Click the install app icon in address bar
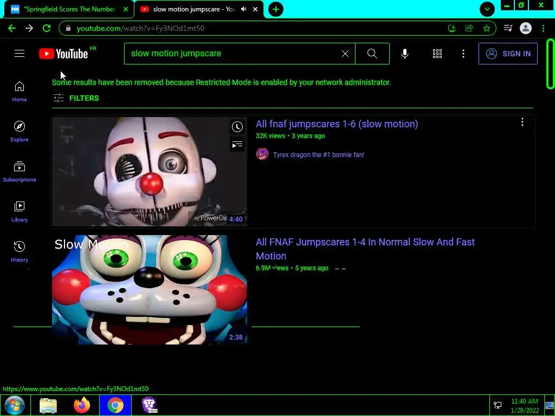This screenshot has height=416, width=555. point(451,28)
